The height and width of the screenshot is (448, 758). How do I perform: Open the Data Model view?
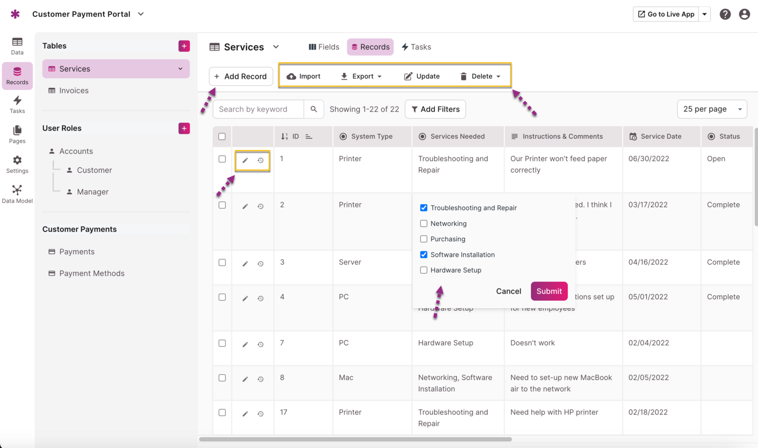17,194
